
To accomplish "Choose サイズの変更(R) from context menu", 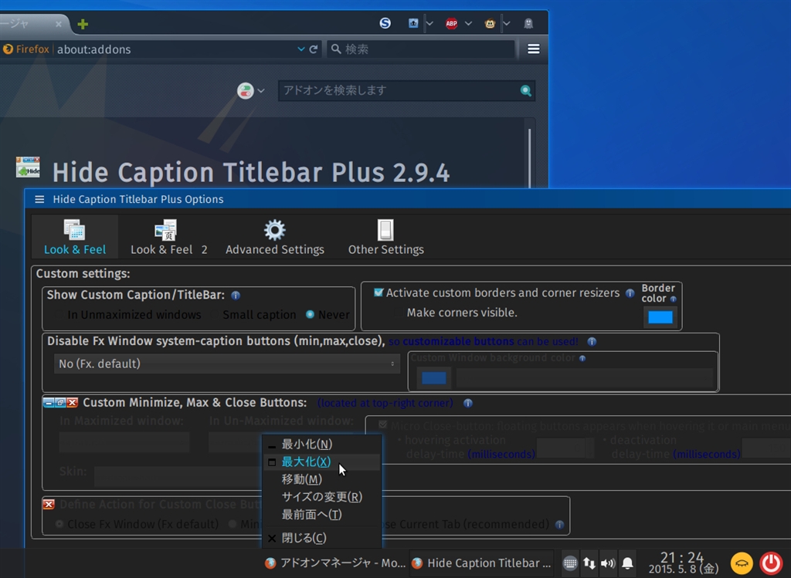I will (322, 497).
